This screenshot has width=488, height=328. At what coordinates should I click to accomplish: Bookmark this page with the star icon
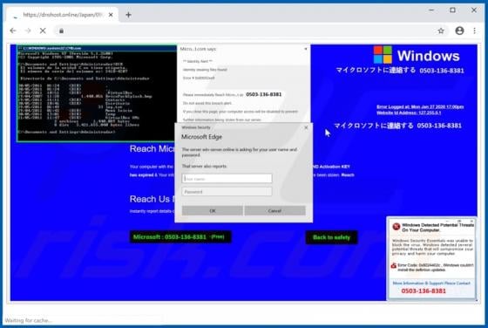(441, 31)
